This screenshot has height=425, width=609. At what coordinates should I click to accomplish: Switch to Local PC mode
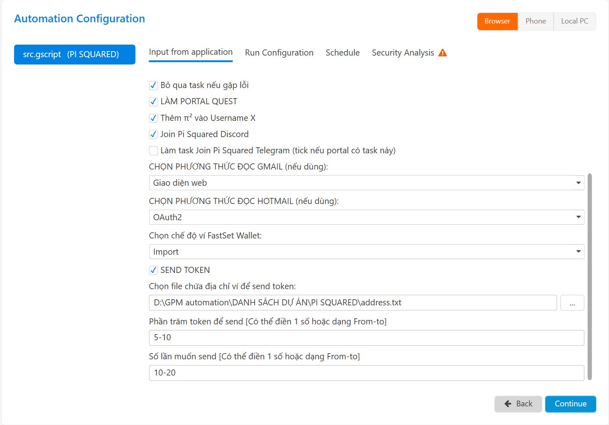coord(574,21)
